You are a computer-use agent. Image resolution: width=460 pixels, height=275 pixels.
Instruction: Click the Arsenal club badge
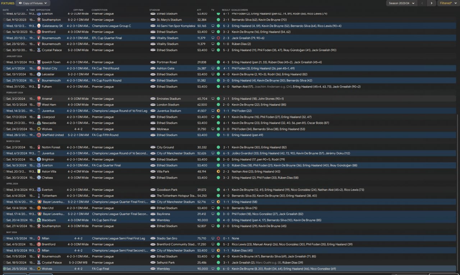pos(39,99)
